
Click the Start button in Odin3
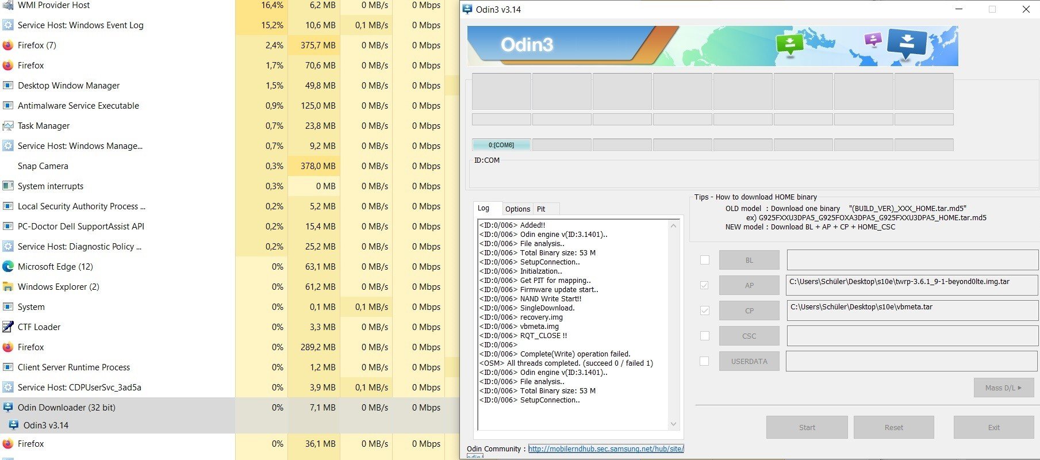[807, 427]
